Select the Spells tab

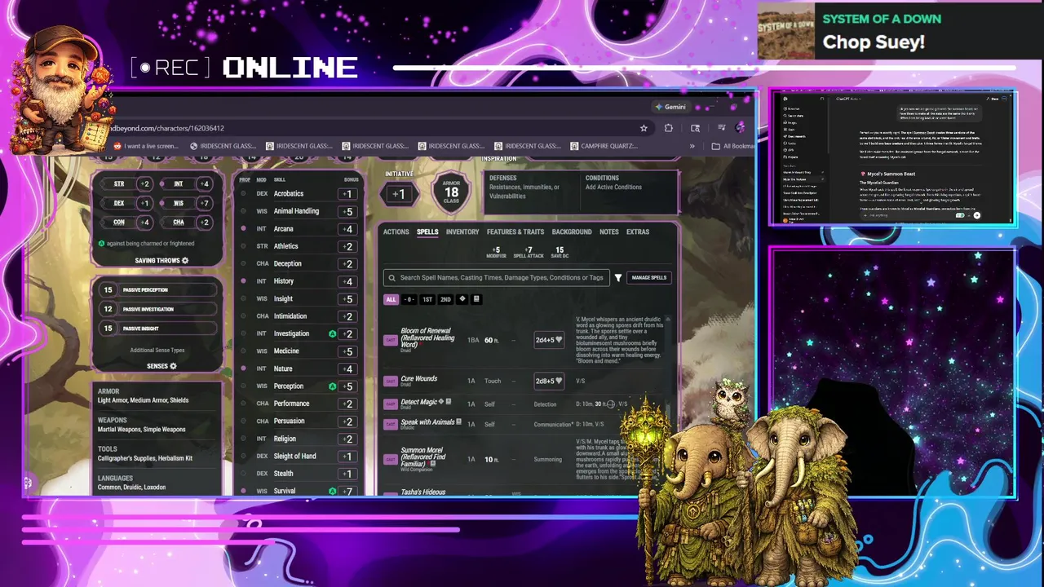427,232
